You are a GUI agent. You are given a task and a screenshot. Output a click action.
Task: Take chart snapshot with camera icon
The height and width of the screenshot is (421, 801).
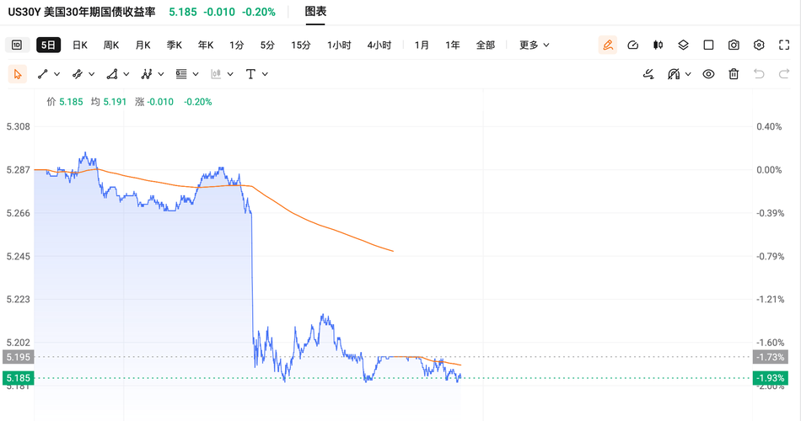point(734,45)
